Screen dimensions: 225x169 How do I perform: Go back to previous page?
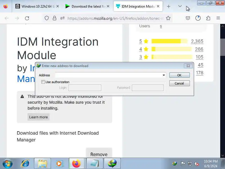tap(6, 18)
